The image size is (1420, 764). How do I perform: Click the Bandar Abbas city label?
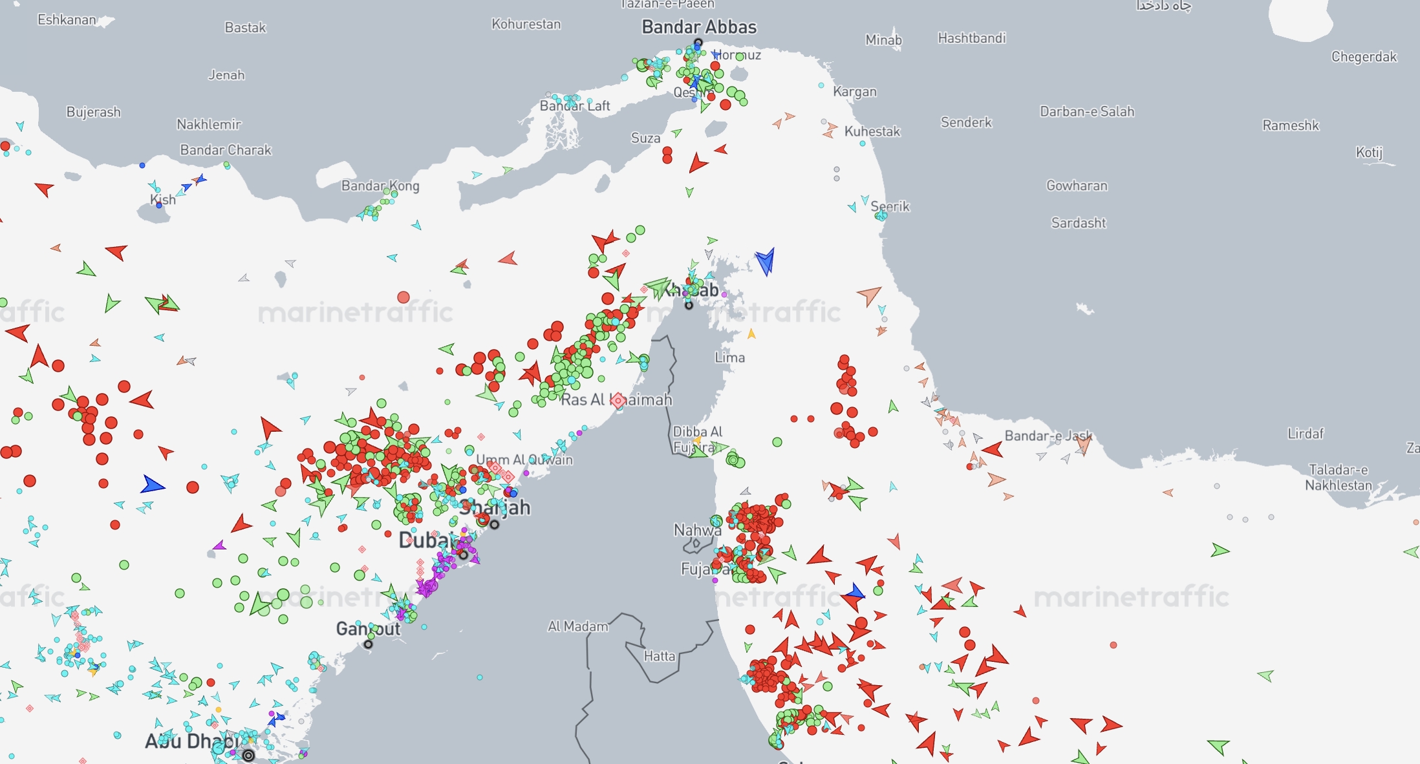(698, 27)
